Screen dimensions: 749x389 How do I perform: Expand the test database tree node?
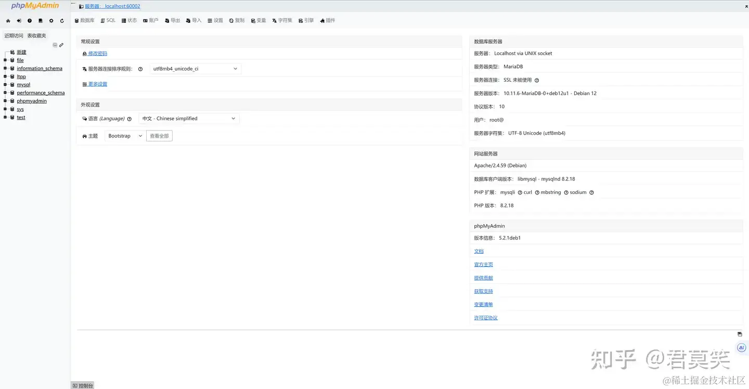(x=5, y=117)
